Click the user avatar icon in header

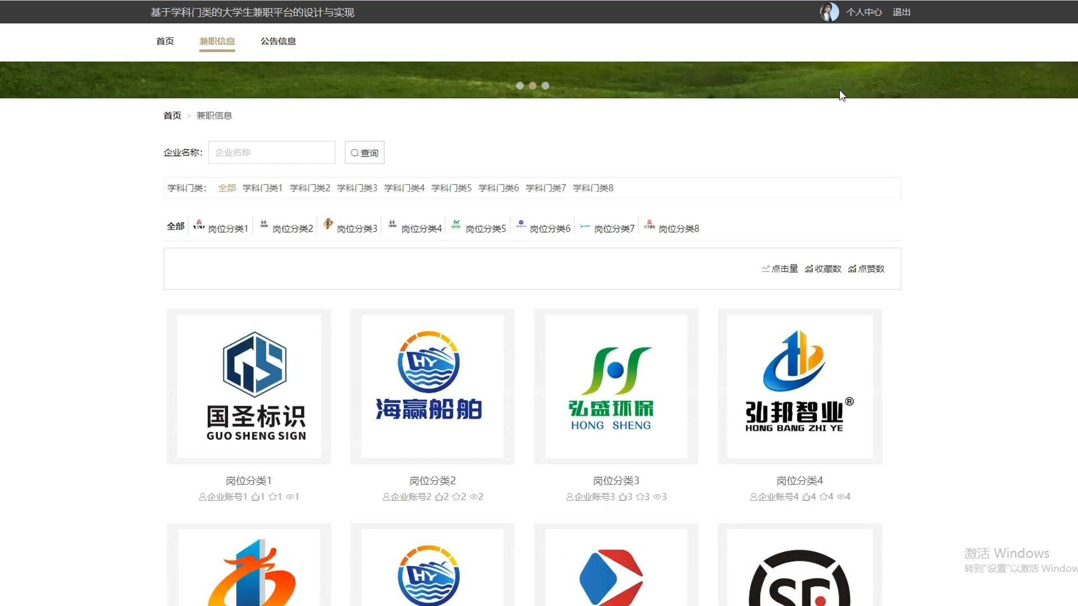(x=829, y=12)
